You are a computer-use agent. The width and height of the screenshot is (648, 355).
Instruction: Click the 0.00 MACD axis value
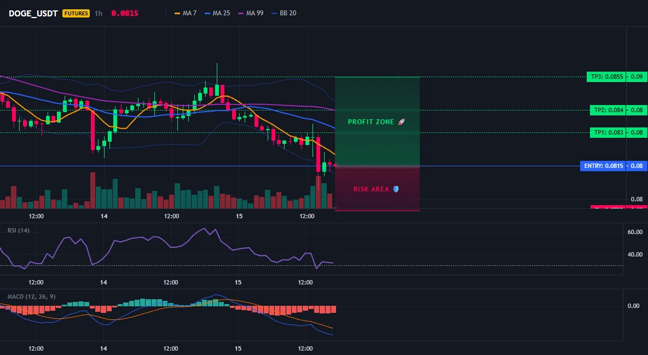634,306
